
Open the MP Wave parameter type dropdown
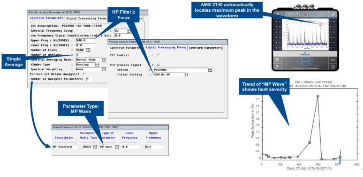(117, 147)
